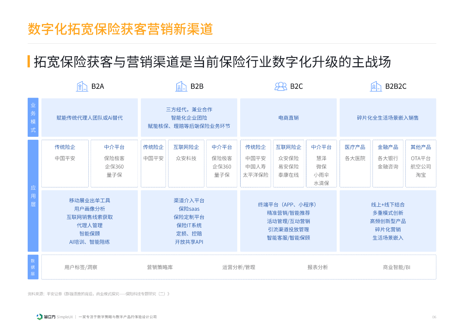Viewport: 473px width, 335px height.
Task: Click the 其他产品 heading
Action: coord(421,147)
